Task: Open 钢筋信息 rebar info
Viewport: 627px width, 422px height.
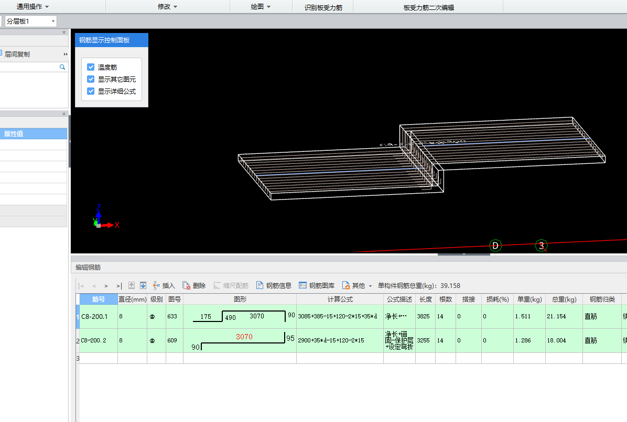Action: tap(274, 285)
